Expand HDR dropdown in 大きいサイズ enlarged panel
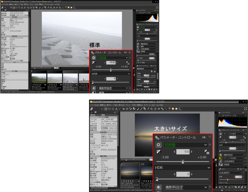248x192 pixels. pos(183,168)
